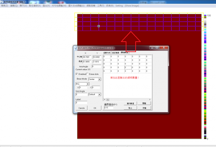Select the cyan grid point marker

pyautogui.click(x=99, y=26)
